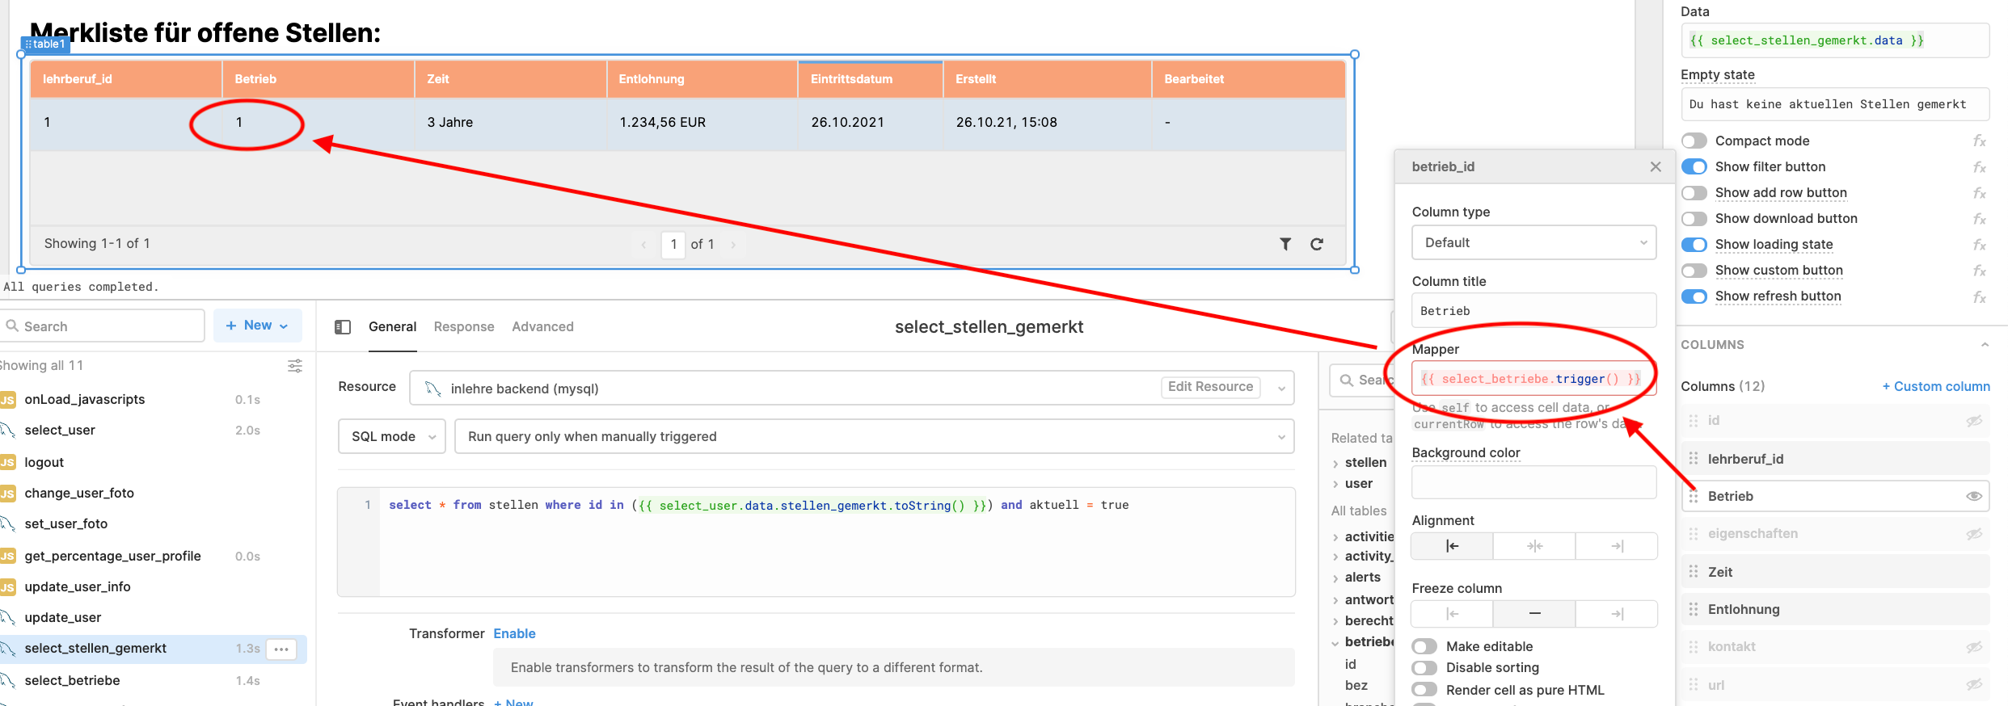Open the SQL mode dropdown
The width and height of the screenshot is (2008, 706).
392,436
